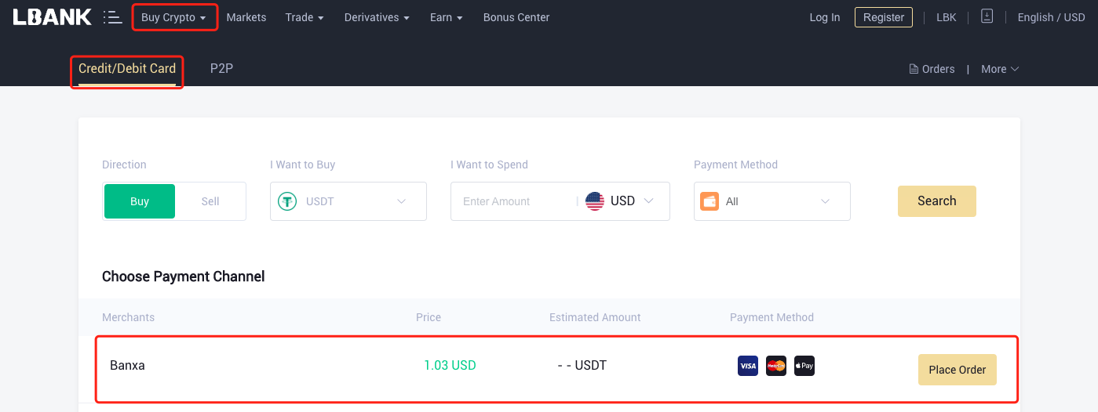Image resolution: width=1098 pixels, height=412 pixels.
Task: Click the wallet icon in Payment Method
Action: point(710,201)
